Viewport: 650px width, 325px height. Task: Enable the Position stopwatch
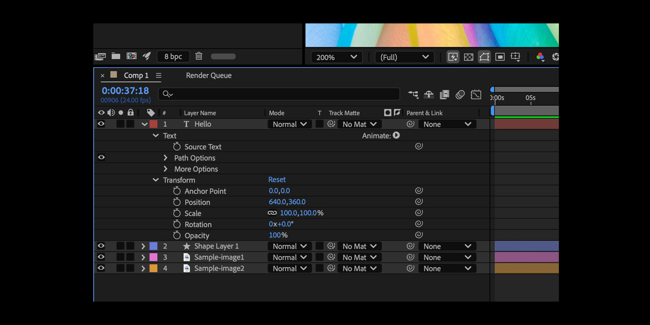pos(177,202)
